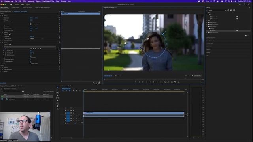Click Mark In in the Program Monitor
This screenshot has width=253, height=142.
(x=140, y=82)
